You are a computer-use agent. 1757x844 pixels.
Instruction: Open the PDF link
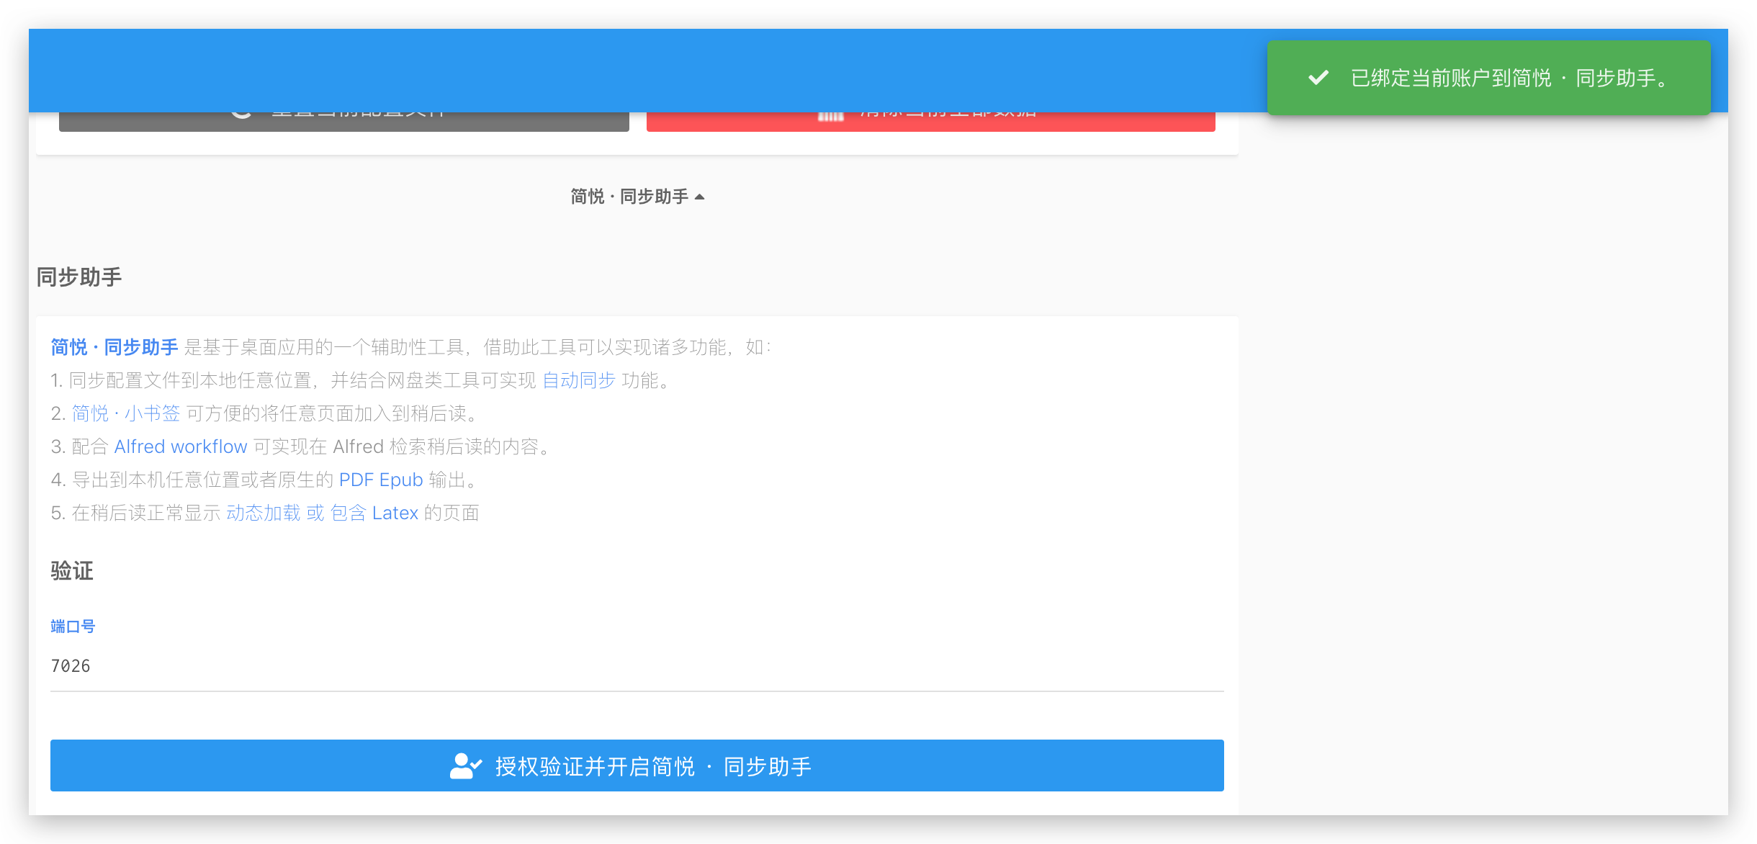pos(356,480)
